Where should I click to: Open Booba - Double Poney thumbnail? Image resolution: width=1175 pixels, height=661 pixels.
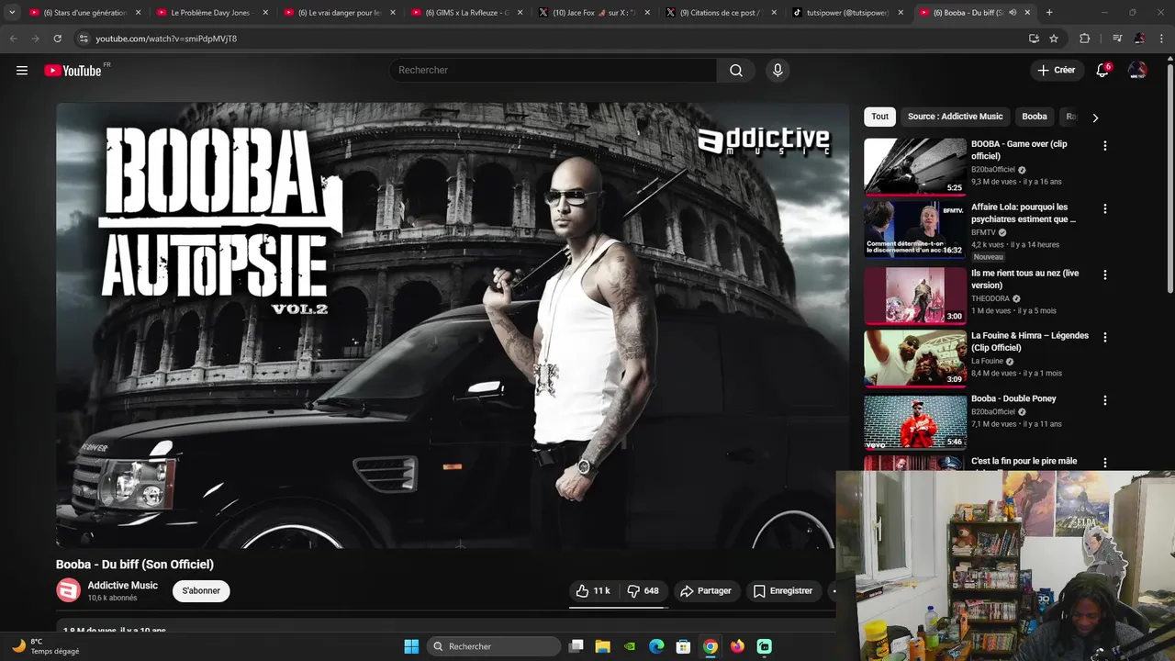pos(915,421)
